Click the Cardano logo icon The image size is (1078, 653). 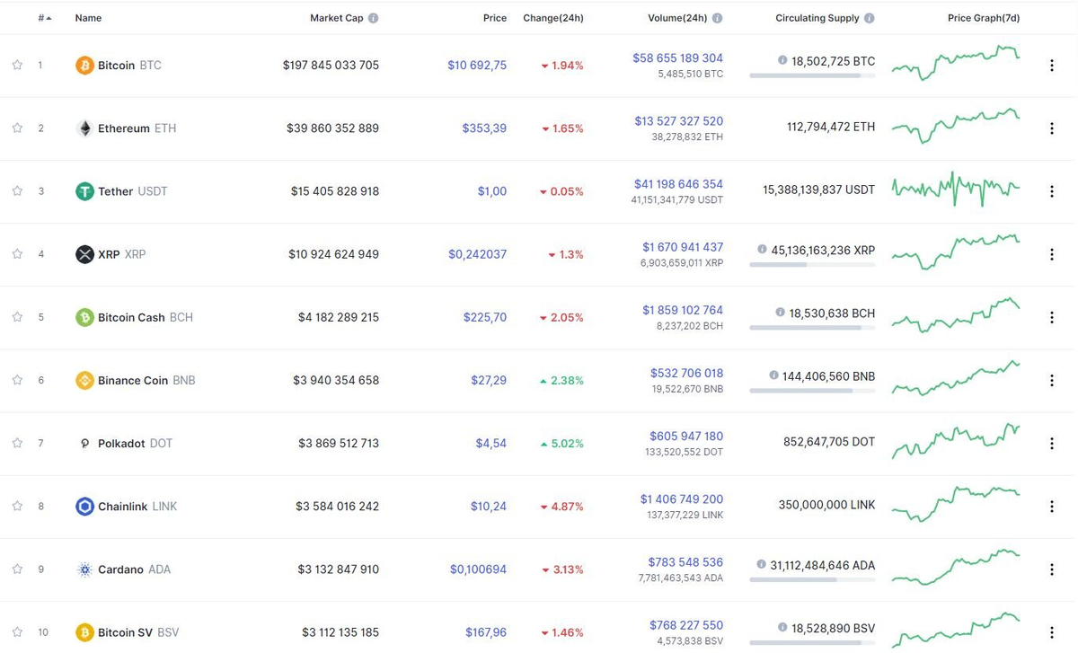[84, 569]
